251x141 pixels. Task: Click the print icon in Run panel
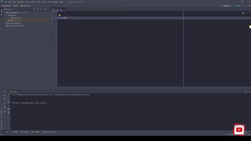9,109
